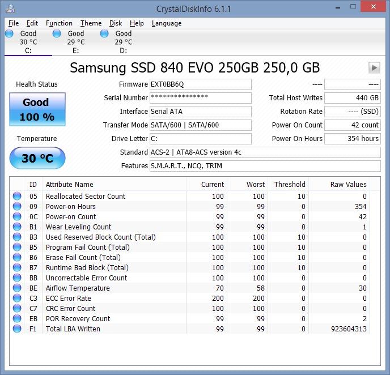Click the Threshold column header
Viewport: 390px width, 375px height.
click(289, 185)
